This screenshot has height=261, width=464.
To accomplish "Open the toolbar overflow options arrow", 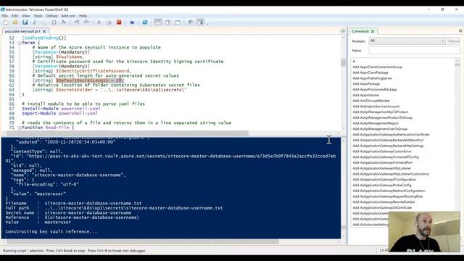I will pyautogui.click(x=207, y=23).
